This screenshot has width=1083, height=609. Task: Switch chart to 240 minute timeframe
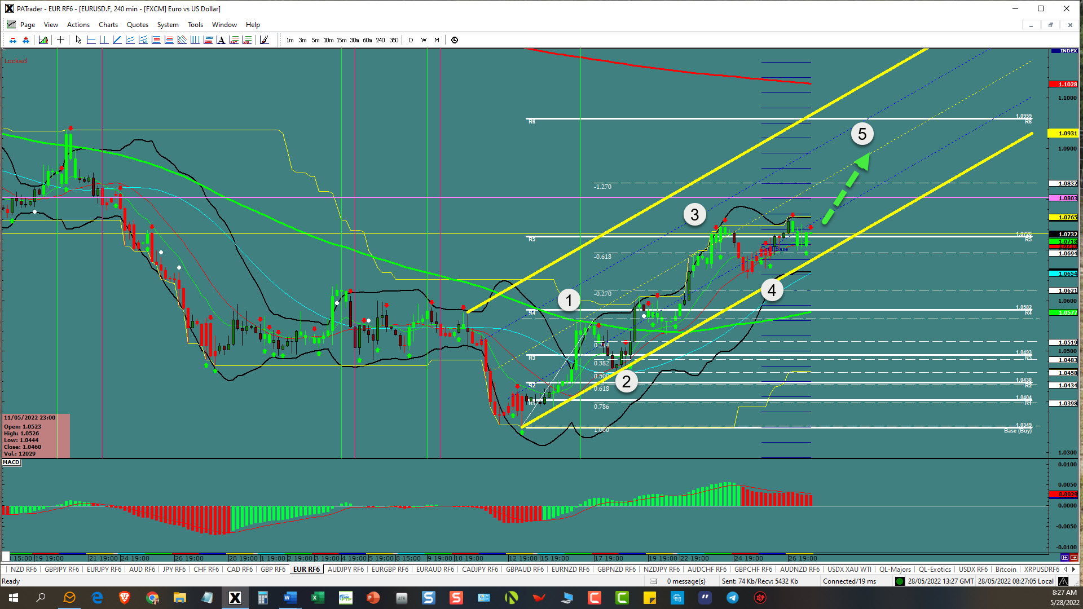coord(381,40)
